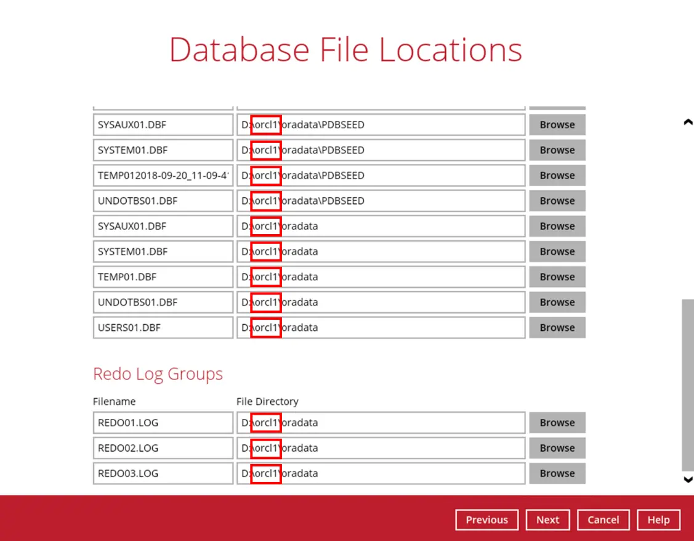Browse for REDO02.LOG directory

pos(556,447)
